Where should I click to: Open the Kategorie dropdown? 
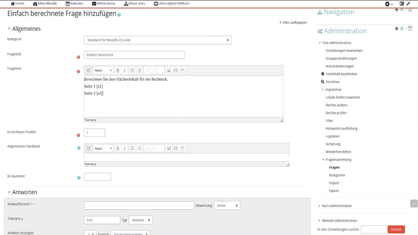(157, 40)
